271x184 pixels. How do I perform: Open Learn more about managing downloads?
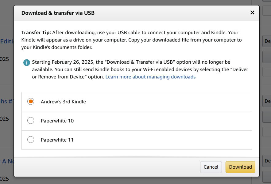(150, 77)
